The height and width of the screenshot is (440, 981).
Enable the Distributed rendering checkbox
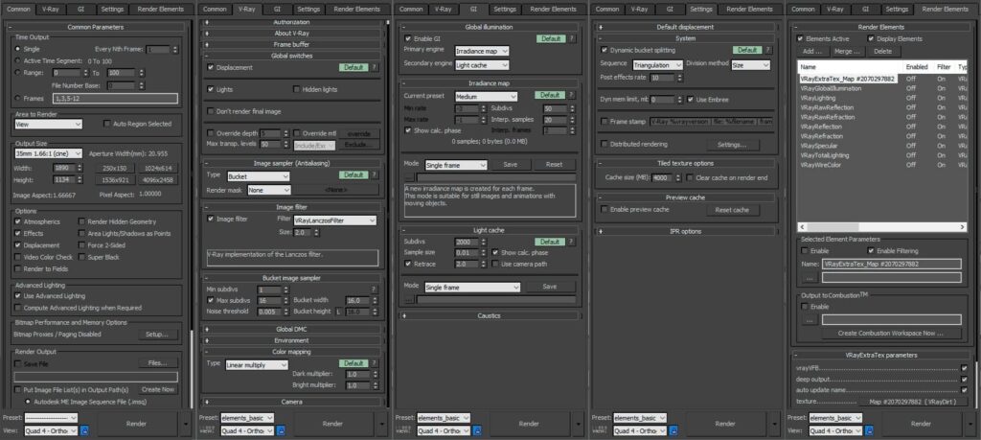[604, 144]
